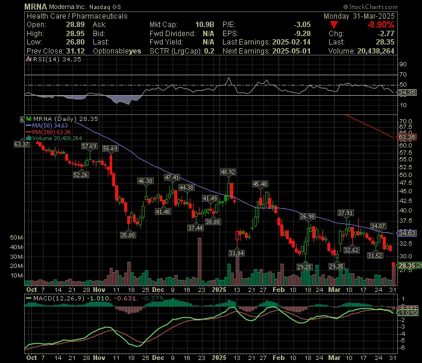Select 'Health Care / Pharmaceuticals' sector text
422x363 pixels.
[77, 16]
